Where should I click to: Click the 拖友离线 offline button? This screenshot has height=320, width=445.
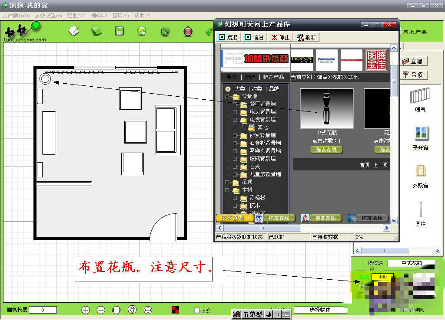pyautogui.click(x=372, y=219)
